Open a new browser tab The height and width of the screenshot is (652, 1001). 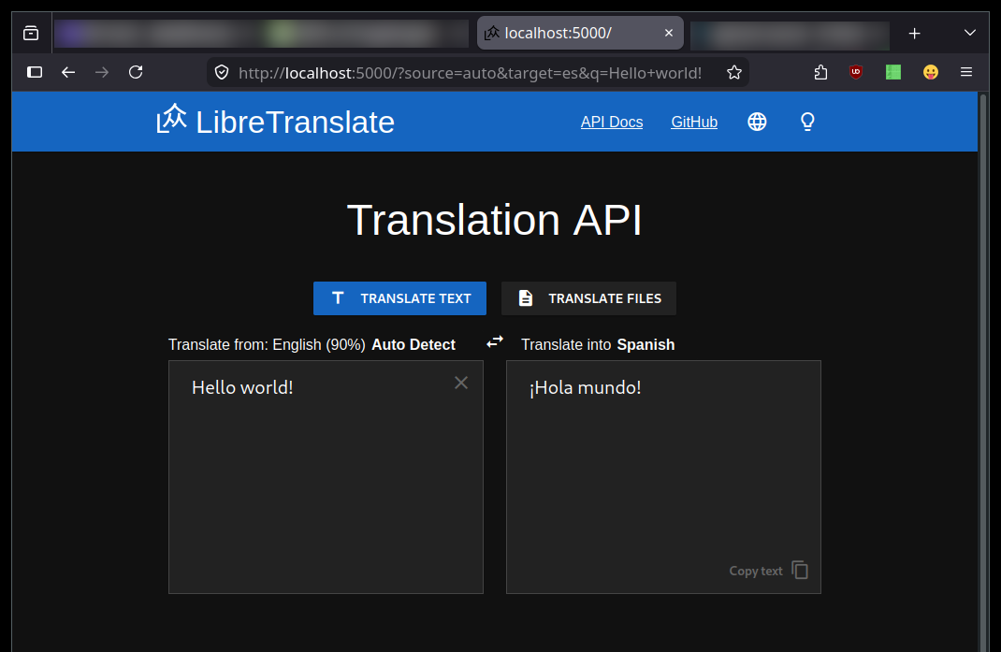coord(914,33)
